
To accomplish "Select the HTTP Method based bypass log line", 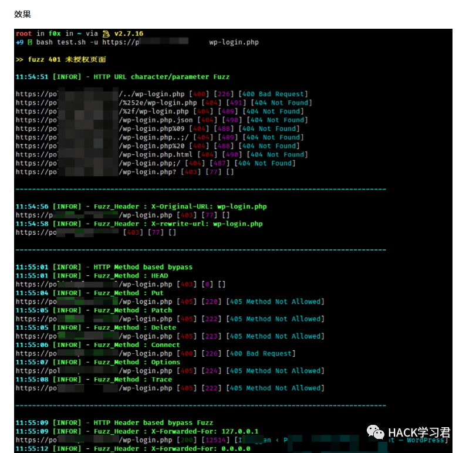I will [104, 267].
